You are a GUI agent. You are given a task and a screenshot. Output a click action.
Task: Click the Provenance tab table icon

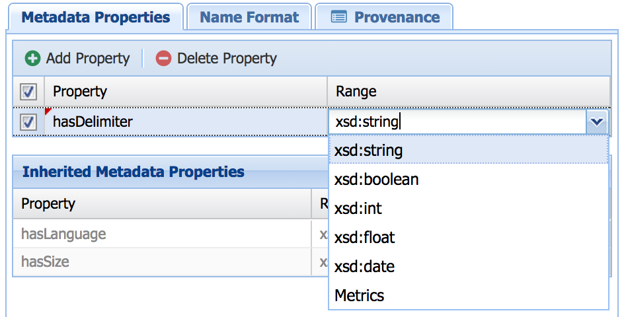click(338, 17)
